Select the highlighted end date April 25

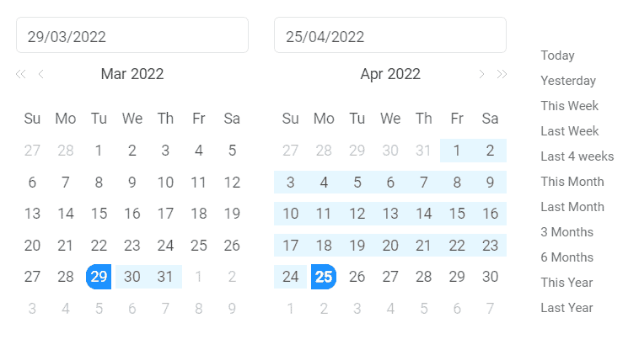[x=324, y=277]
